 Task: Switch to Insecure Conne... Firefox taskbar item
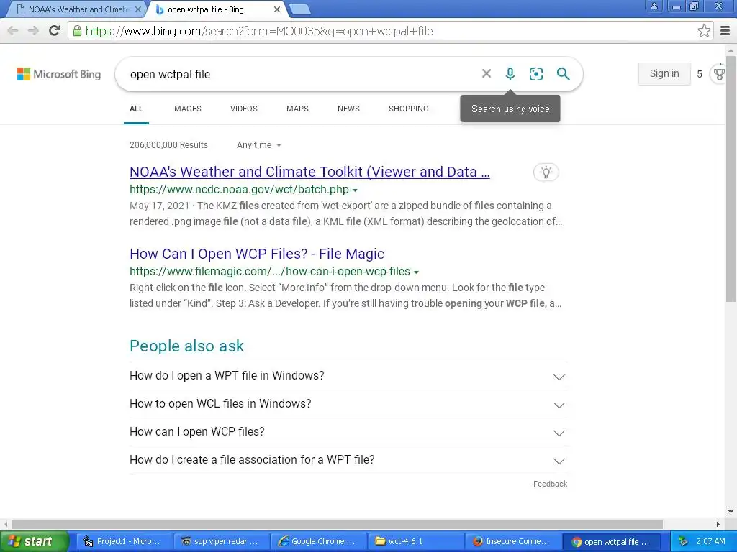tap(512, 541)
